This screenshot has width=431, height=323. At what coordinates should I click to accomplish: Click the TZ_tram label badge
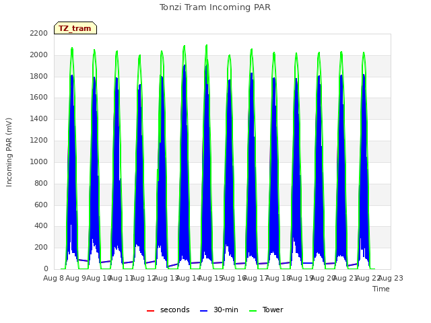coord(75,28)
